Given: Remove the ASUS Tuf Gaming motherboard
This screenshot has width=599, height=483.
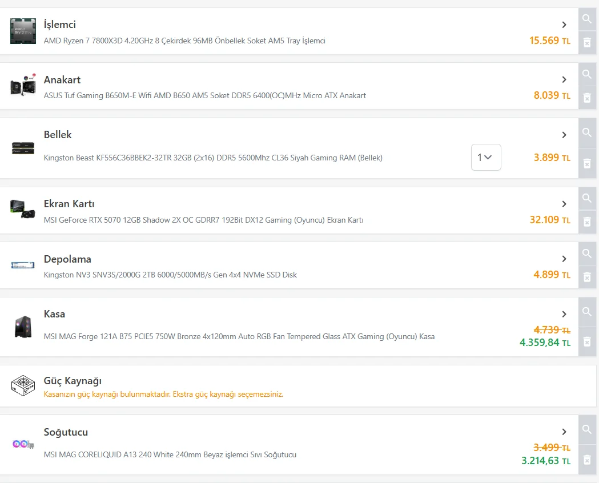Looking at the screenshot, I should [x=586, y=98].
